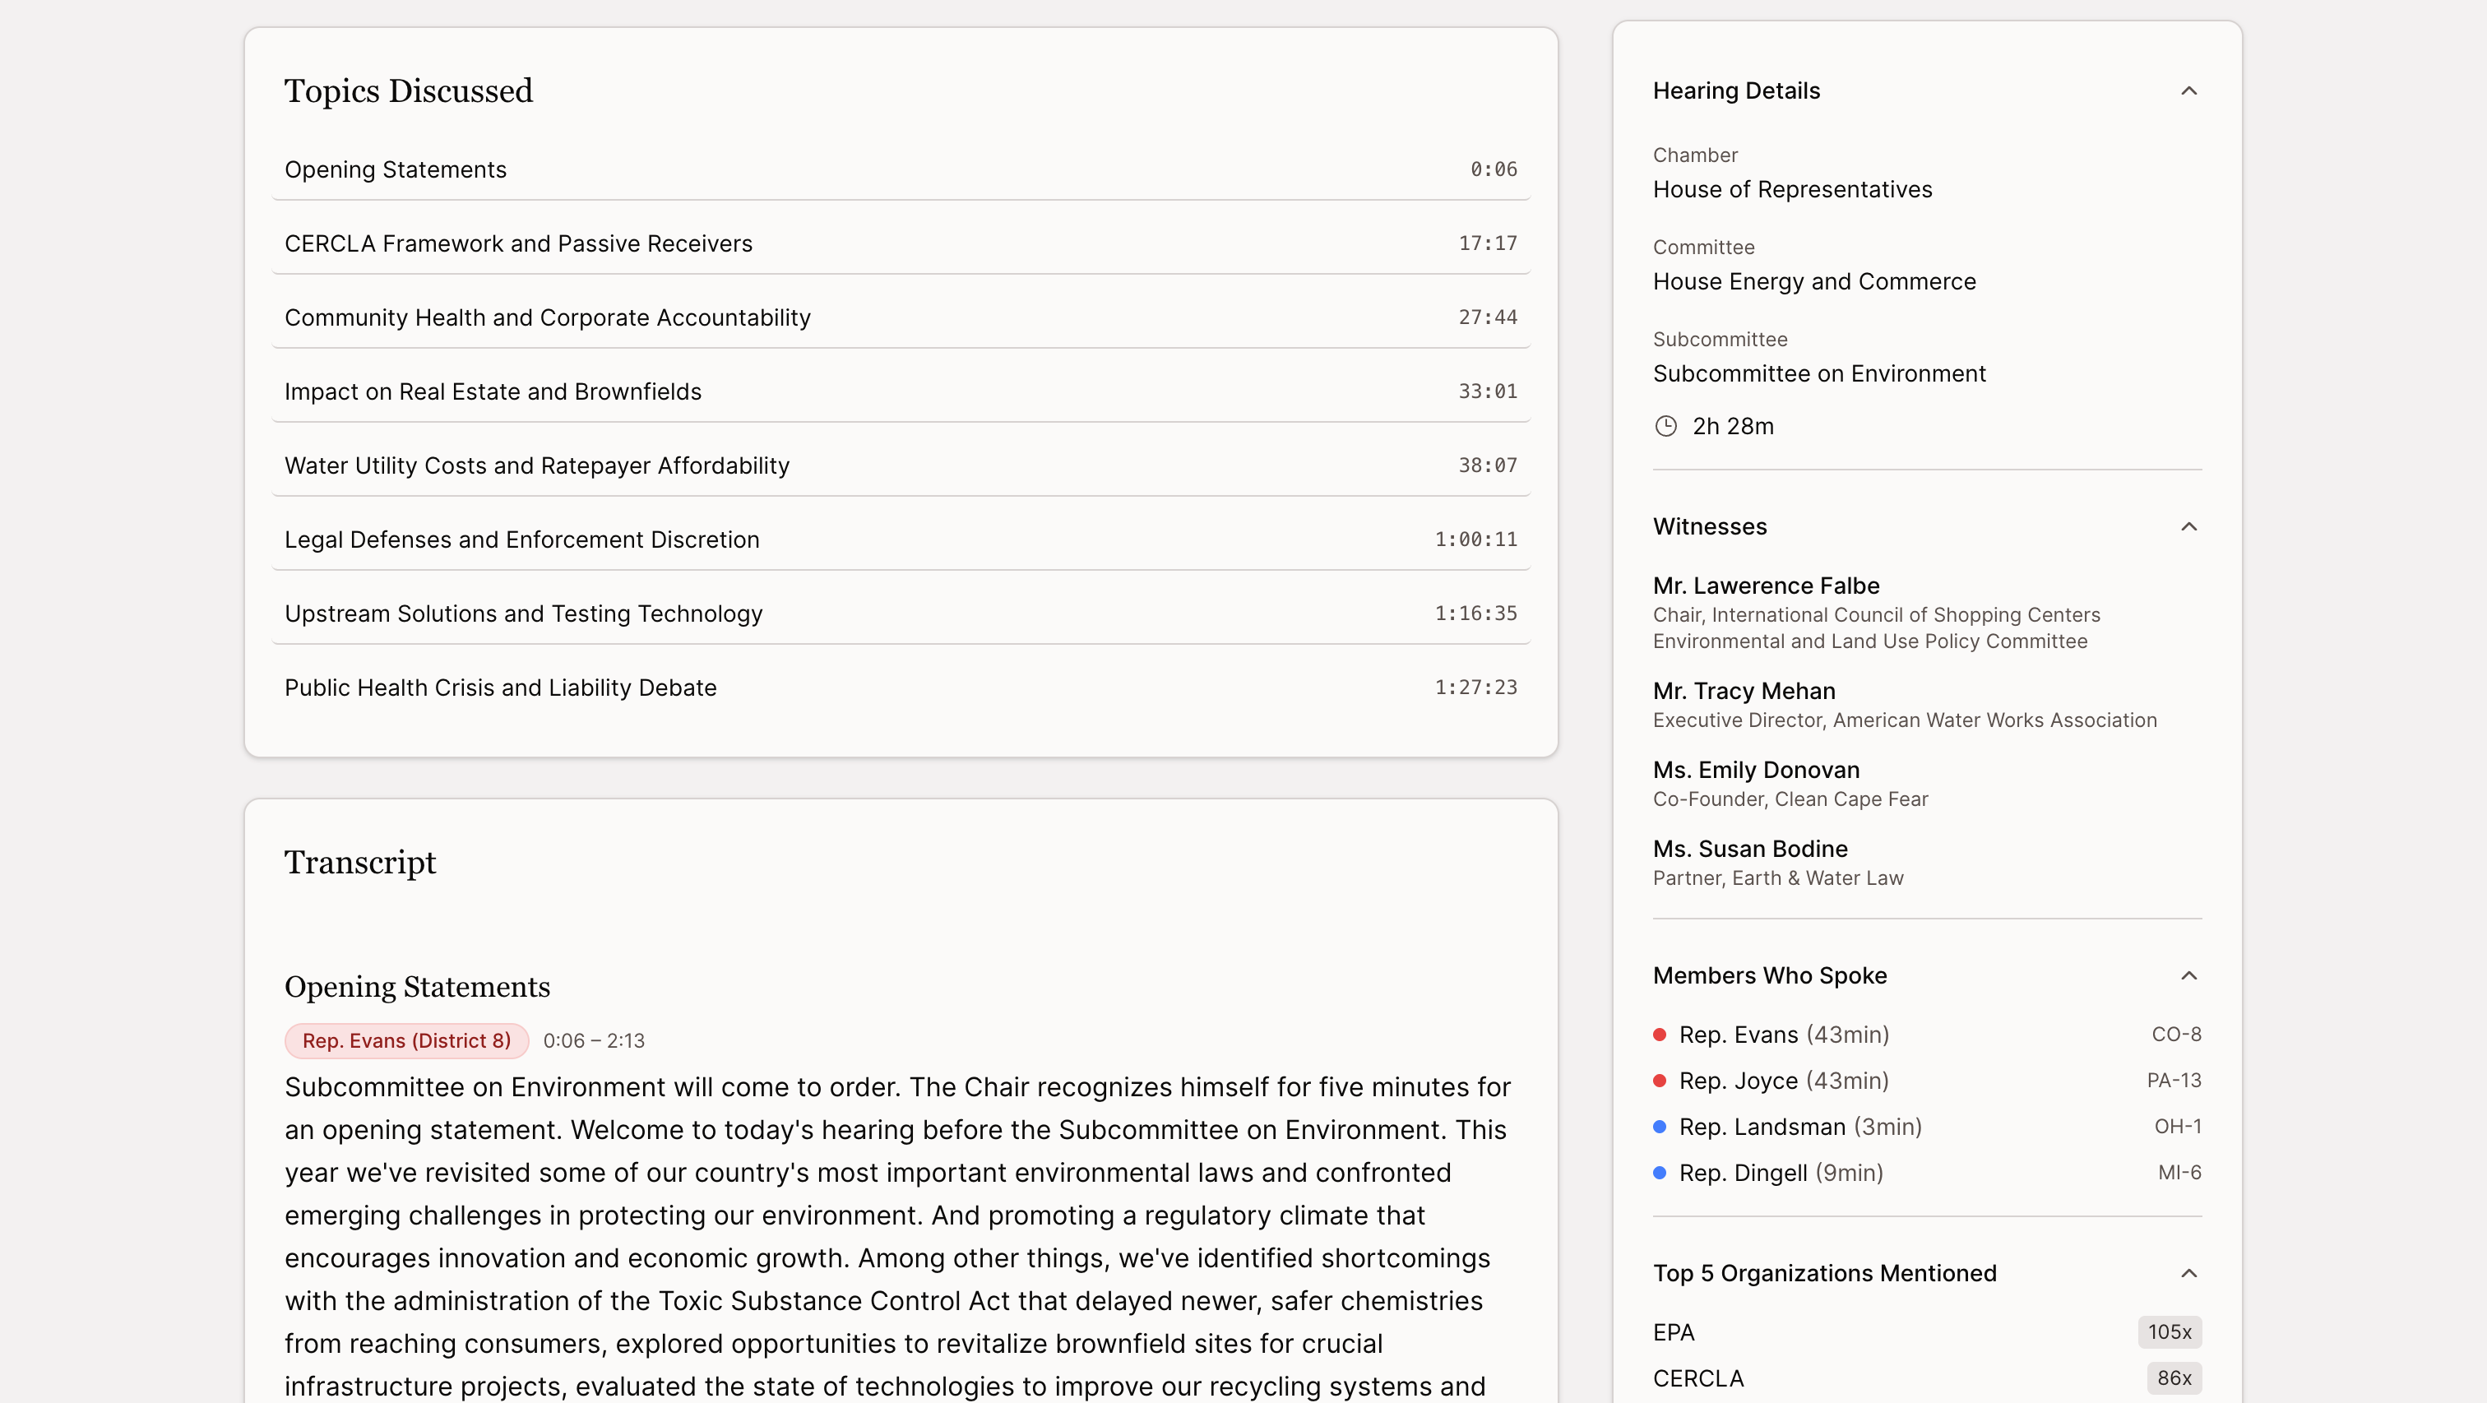Click blue dot next to Rep. Dingell
2487x1403 pixels.
pos(1660,1172)
